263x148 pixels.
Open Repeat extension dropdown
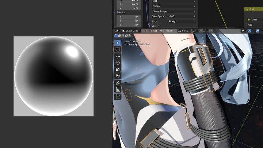[174, 6]
